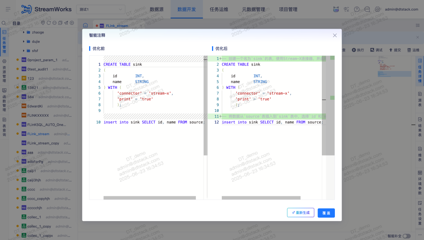The height and width of the screenshot is (240, 424).
Task: Open the help question mark icon
Action: [x=356, y=9]
